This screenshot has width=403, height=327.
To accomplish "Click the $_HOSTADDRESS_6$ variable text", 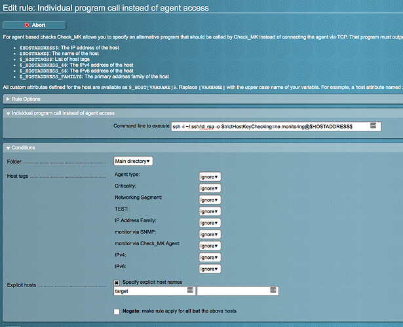I will tap(44, 71).
